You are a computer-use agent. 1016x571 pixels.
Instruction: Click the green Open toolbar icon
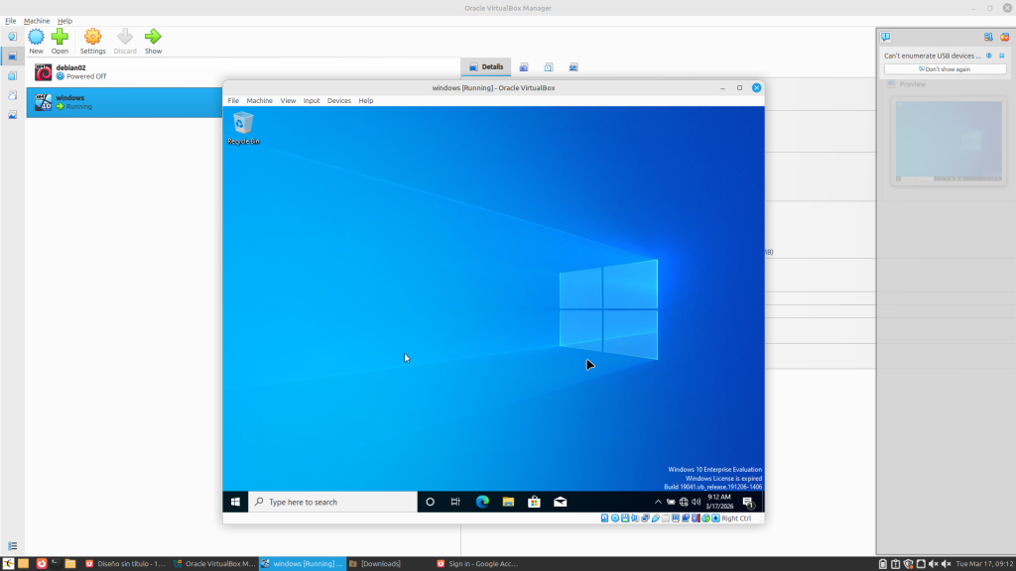click(60, 41)
